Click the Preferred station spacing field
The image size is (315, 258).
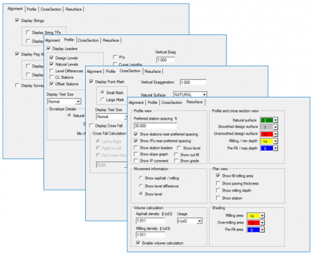[x=155, y=126]
